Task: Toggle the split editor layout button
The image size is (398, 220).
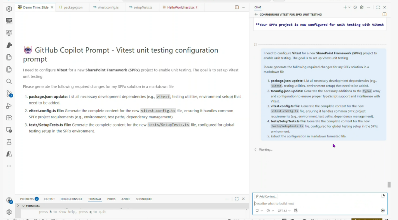Action: (237, 7)
